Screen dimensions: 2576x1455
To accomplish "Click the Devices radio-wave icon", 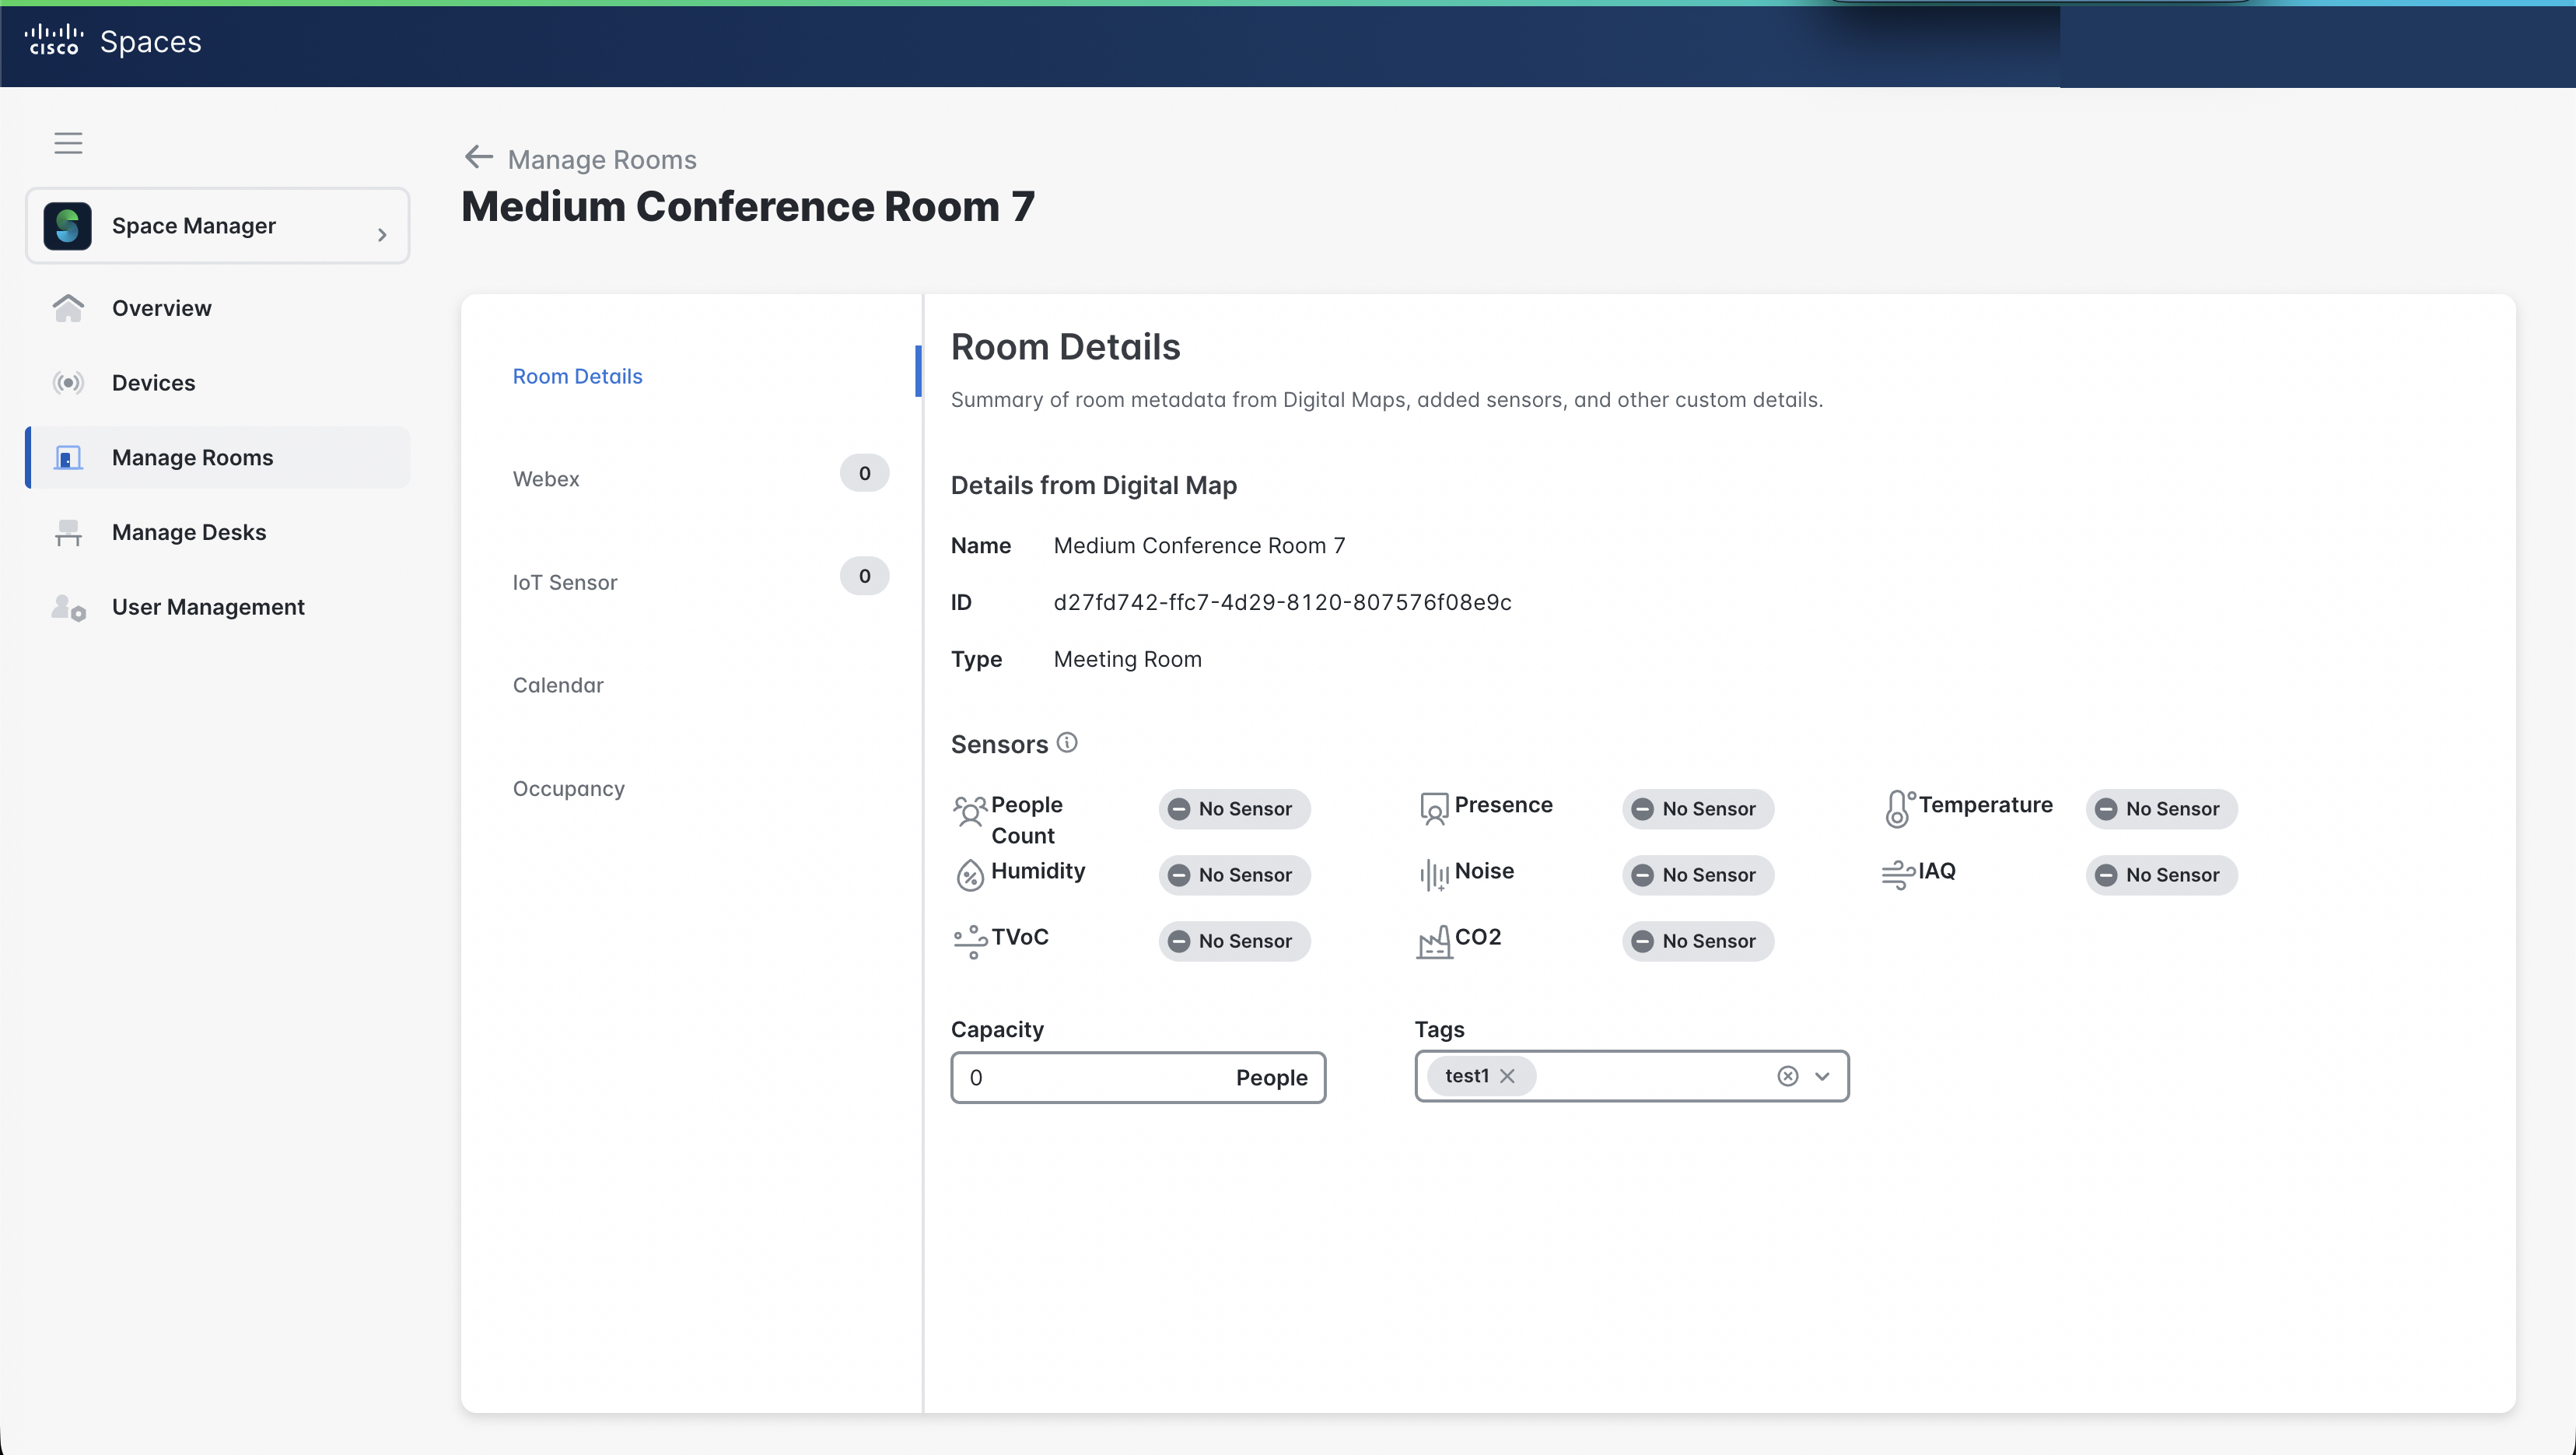I will 68,384.
